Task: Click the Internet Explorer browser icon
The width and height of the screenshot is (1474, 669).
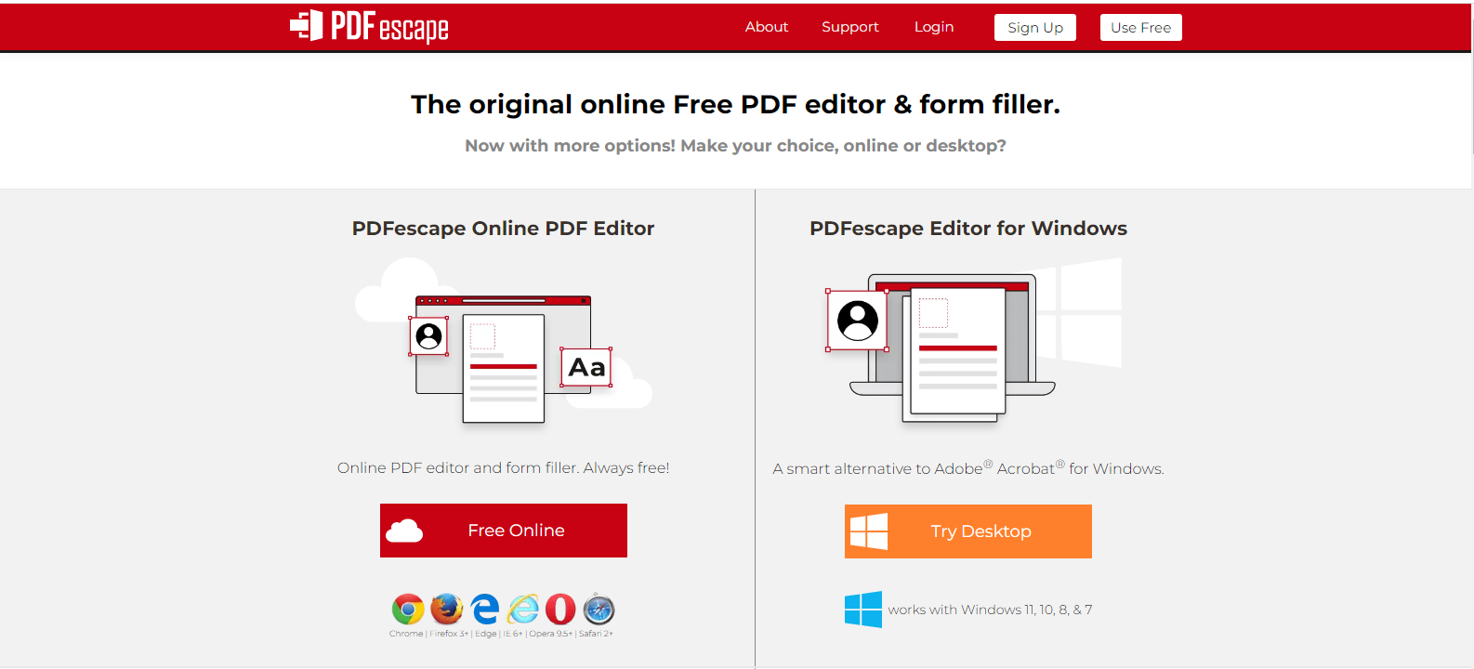Action: tap(523, 610)
